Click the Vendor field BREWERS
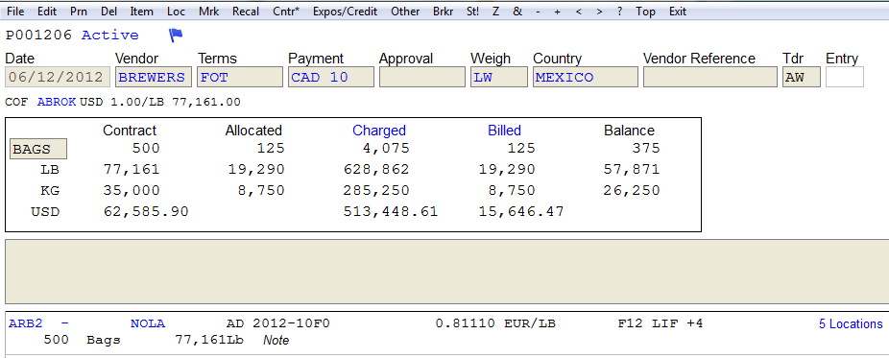The height and width of the screenshot is (358, 889). (153, 77)
